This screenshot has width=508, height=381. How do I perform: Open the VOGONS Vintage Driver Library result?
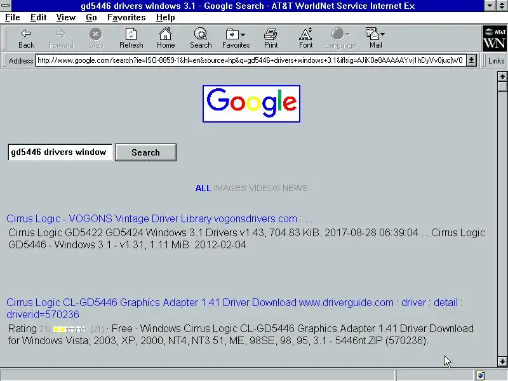159,218
